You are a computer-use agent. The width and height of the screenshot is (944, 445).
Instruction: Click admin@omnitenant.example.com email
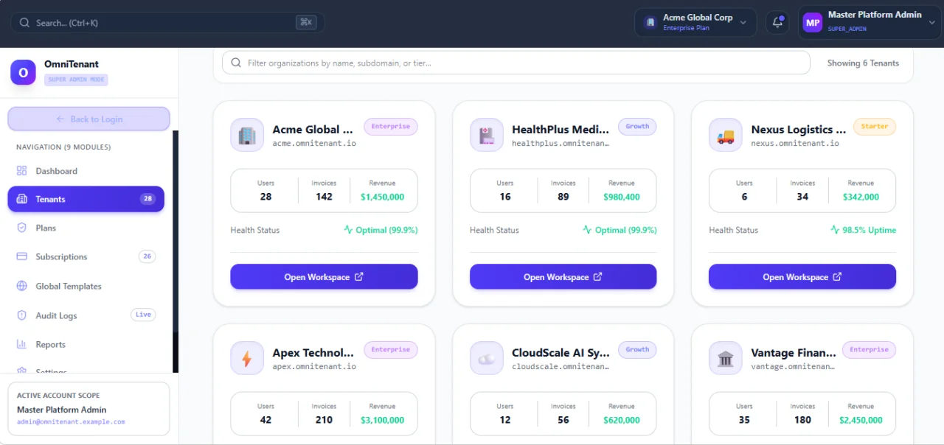[71, 422]
